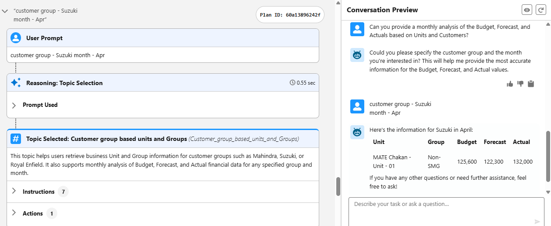Click the Reasoning: Topic Selection header

pos(64,83)
